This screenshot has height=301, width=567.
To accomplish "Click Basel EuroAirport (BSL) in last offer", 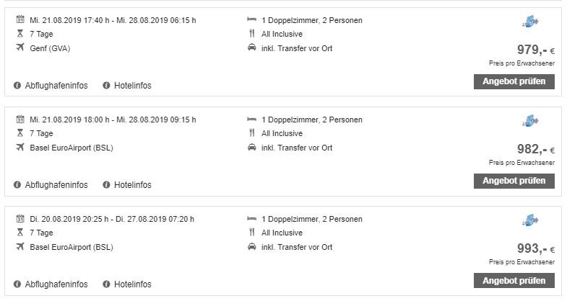I will click(72, 247).
